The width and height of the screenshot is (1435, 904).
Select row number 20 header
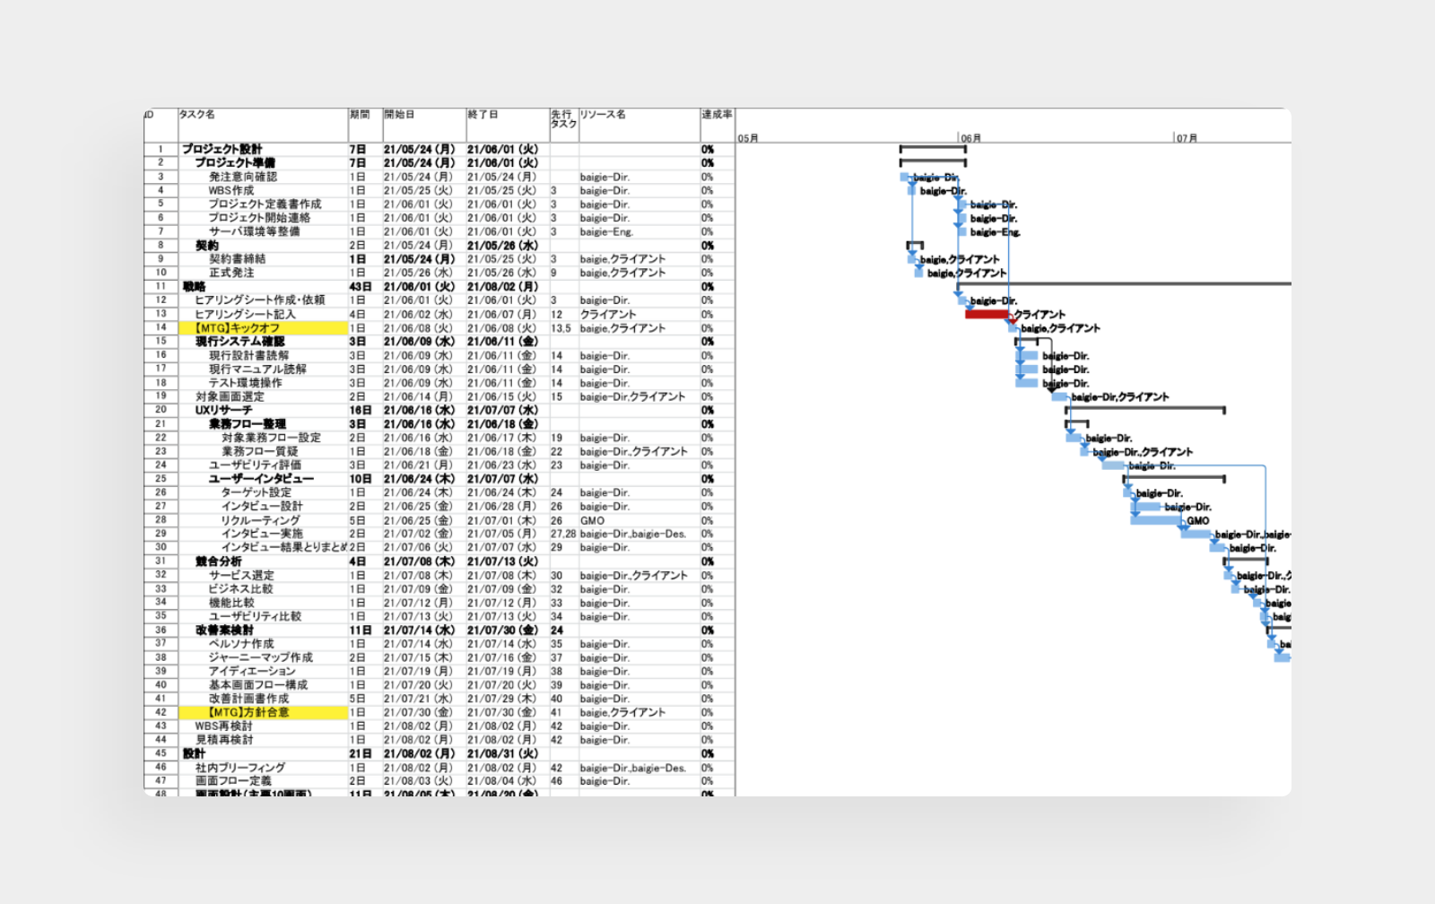(x=161, y=410)
